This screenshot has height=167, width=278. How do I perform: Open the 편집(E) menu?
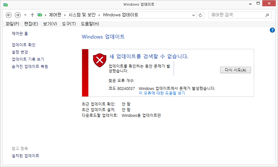coord(31,24)
